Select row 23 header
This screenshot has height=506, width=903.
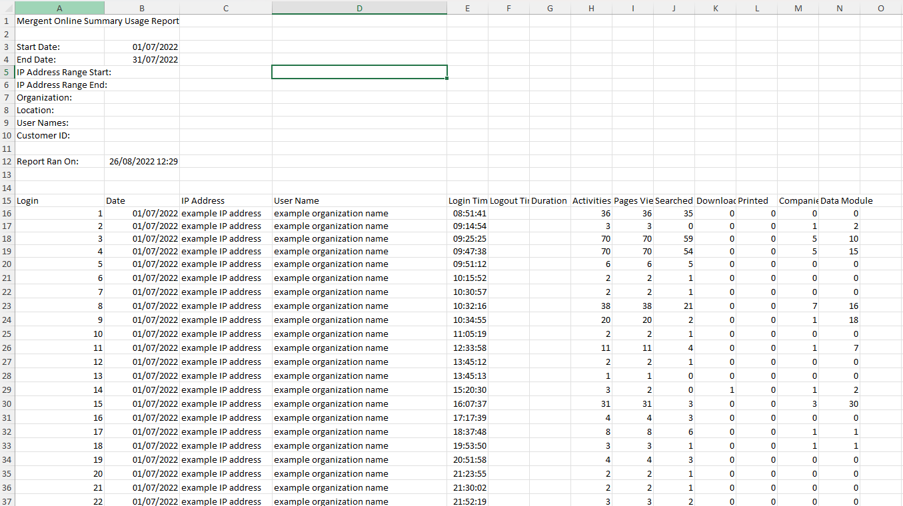7,306
